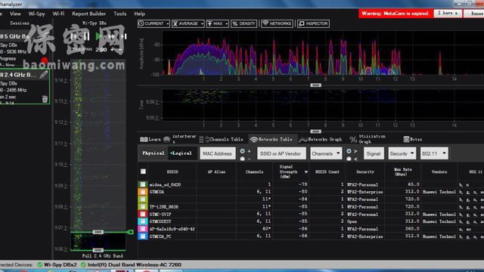Toggle checkbox for GTMCOA_PC network

pyautogui.click(x=143, y=236)
